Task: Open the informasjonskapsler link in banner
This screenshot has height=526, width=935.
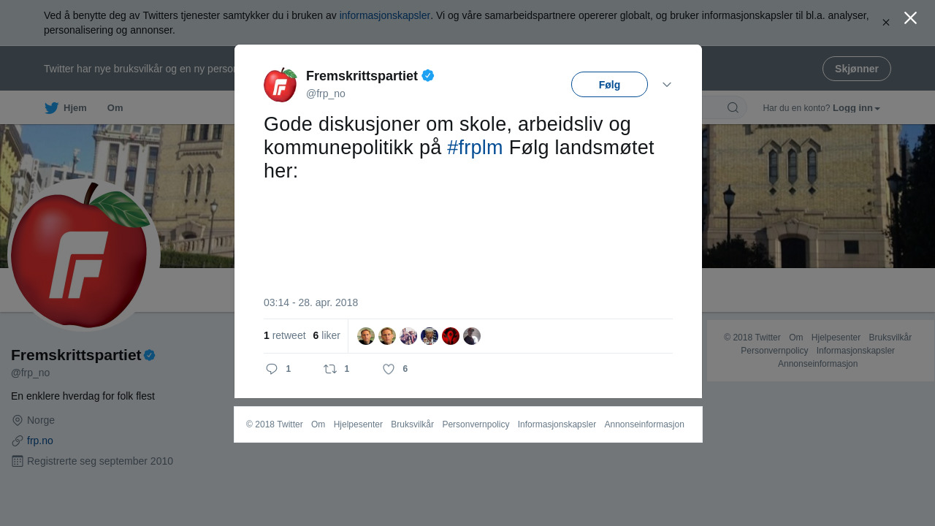Action: (x=384, y=15)
